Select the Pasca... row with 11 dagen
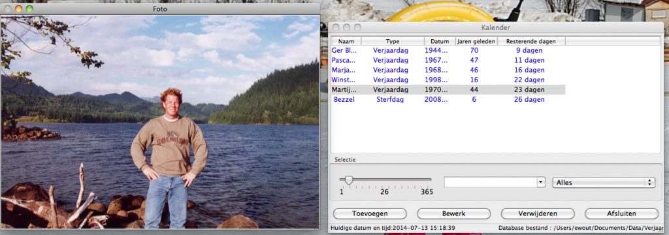The width and height of the screenshot is (669, 235). (448, 60)
